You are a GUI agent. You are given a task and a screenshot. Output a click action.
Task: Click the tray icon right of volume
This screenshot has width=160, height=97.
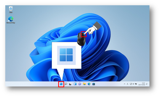[136, 84]
